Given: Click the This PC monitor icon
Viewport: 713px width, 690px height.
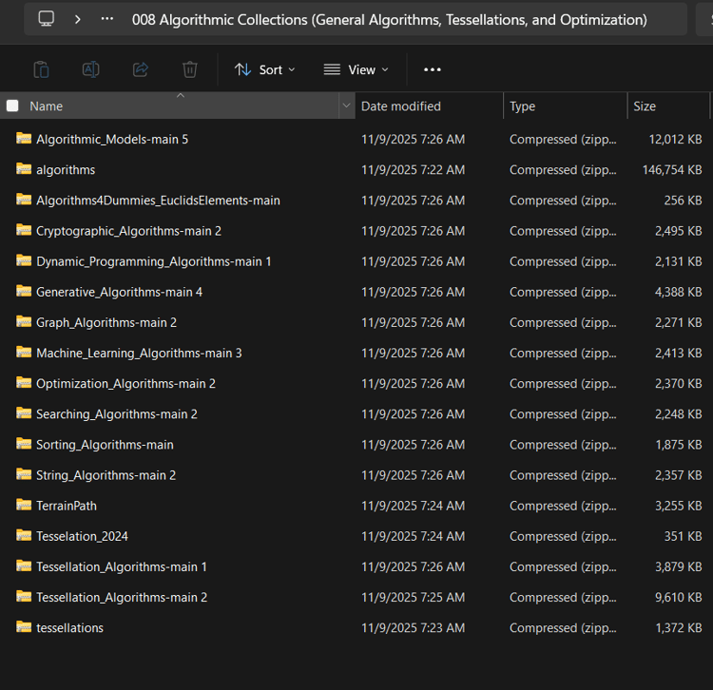Looking at the screenshot, I should [x=47, y=19].
